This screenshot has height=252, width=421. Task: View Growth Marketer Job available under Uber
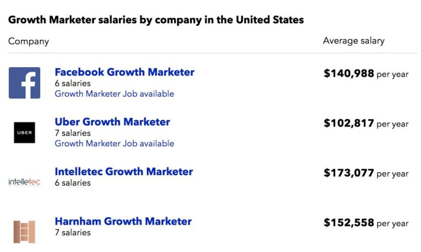[x=114, y=143]
